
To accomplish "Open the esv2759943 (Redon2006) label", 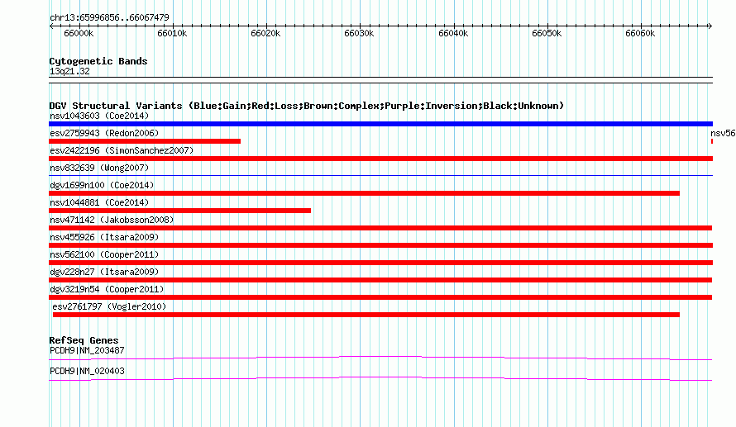I will [104, 133].
